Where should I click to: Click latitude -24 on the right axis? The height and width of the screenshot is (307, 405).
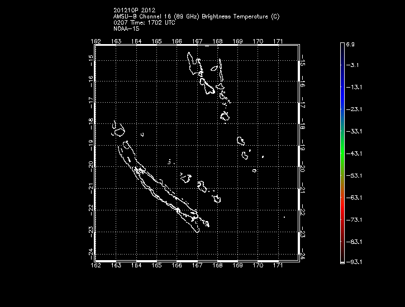pos(303,255)
